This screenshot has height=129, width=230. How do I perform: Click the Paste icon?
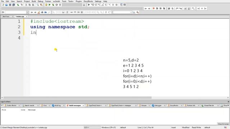[x=33, y=5]
